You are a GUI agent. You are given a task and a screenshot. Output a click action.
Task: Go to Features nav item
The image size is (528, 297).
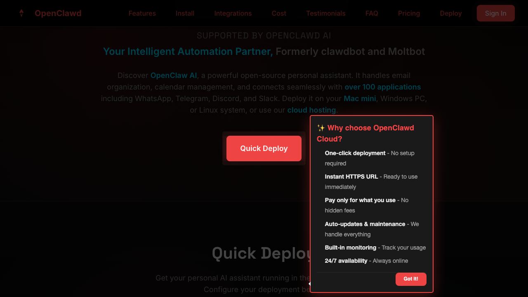(142, 13)
